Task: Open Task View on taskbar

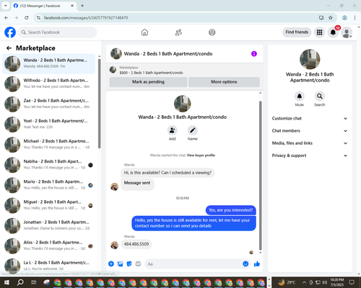Action: point(34,282)
